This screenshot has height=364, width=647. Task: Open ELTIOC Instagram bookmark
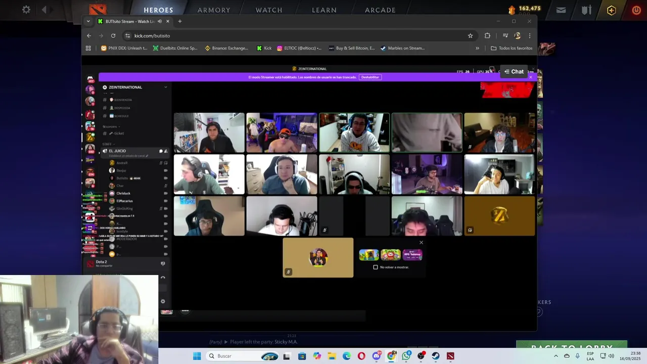(299, 48)
